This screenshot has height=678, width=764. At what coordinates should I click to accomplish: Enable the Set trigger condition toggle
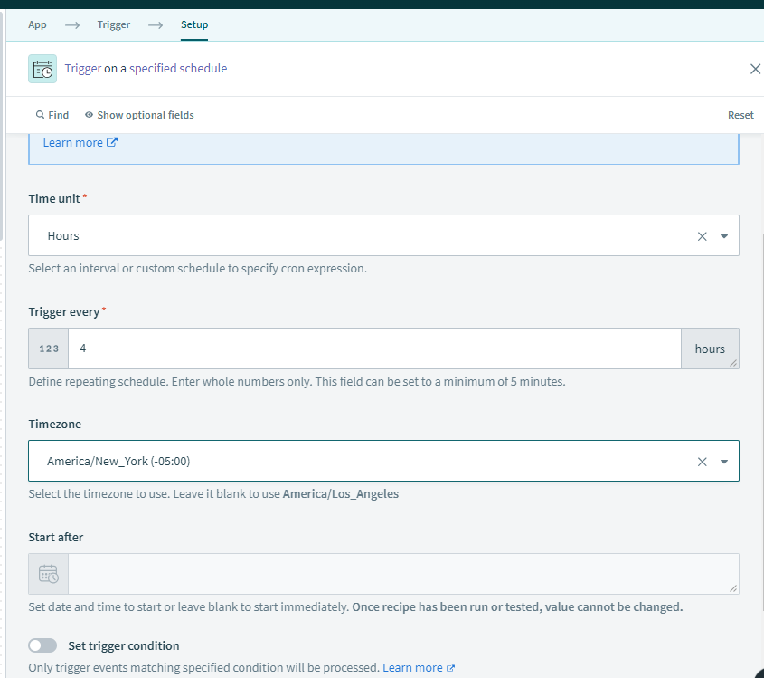[x=42, y=646]
